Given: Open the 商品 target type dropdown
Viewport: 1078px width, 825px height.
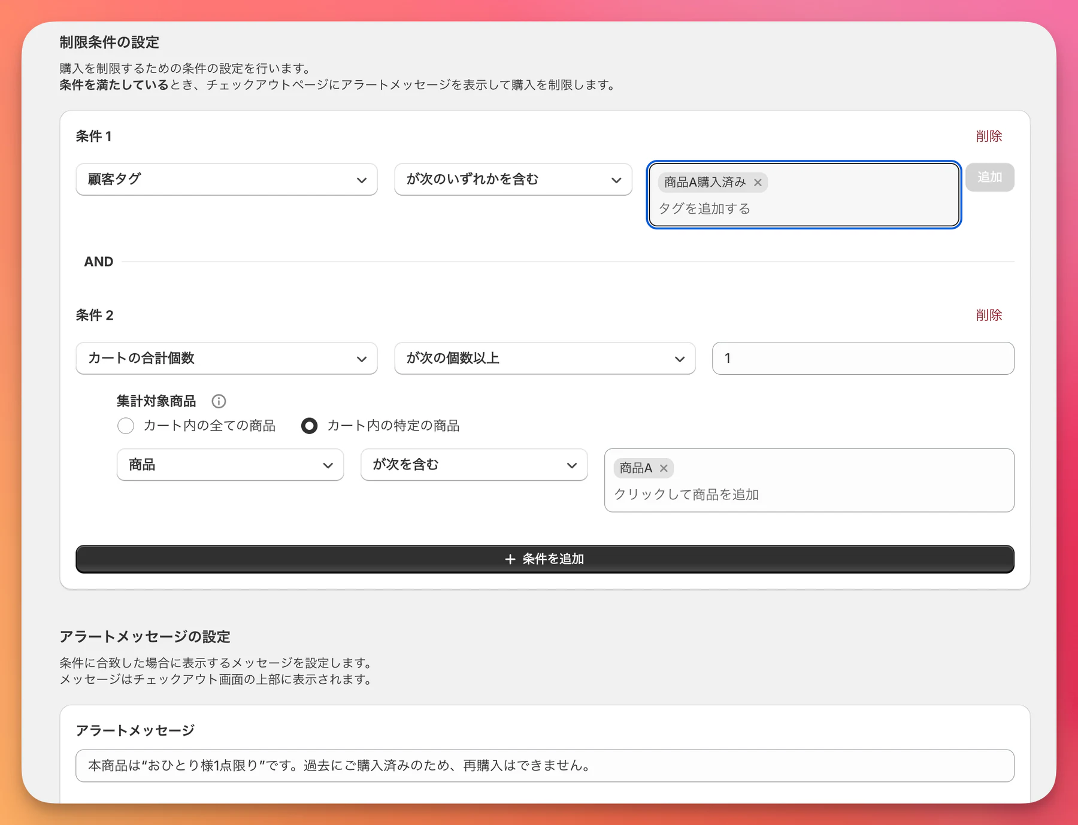Looking at the screenshot, I should tap(230, 465).
